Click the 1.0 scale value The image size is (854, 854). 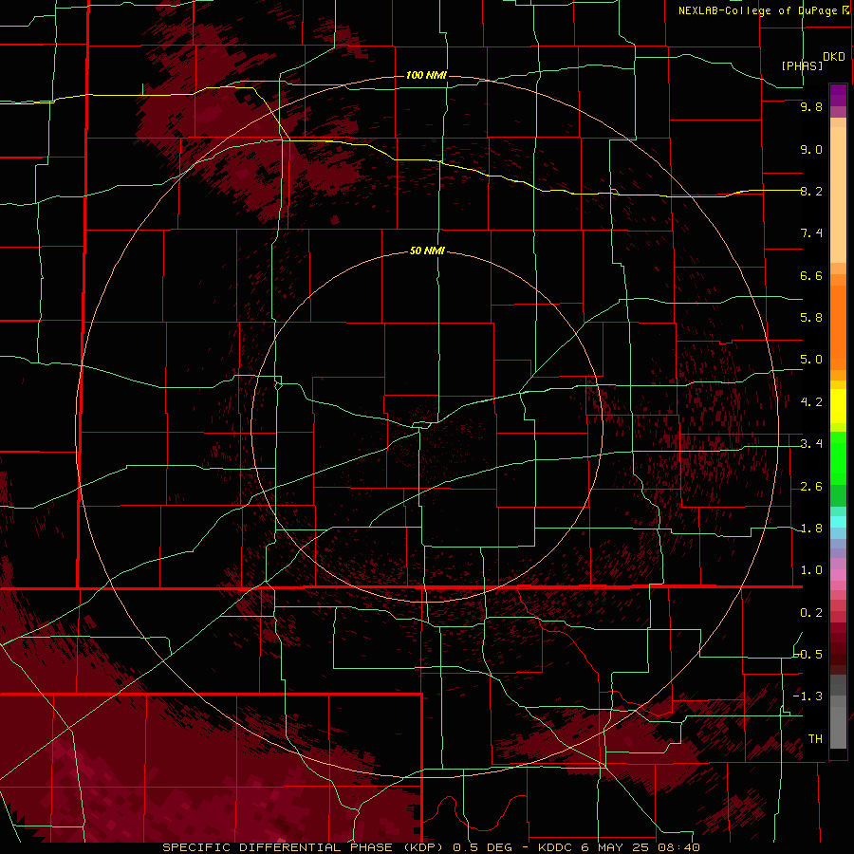(x=811, y=570)
